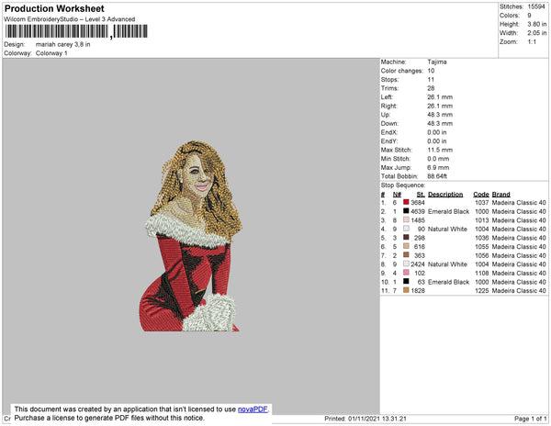Click the barcode under the worksheet title
This screenshot has width=551, height=426.
pos(76,31)
